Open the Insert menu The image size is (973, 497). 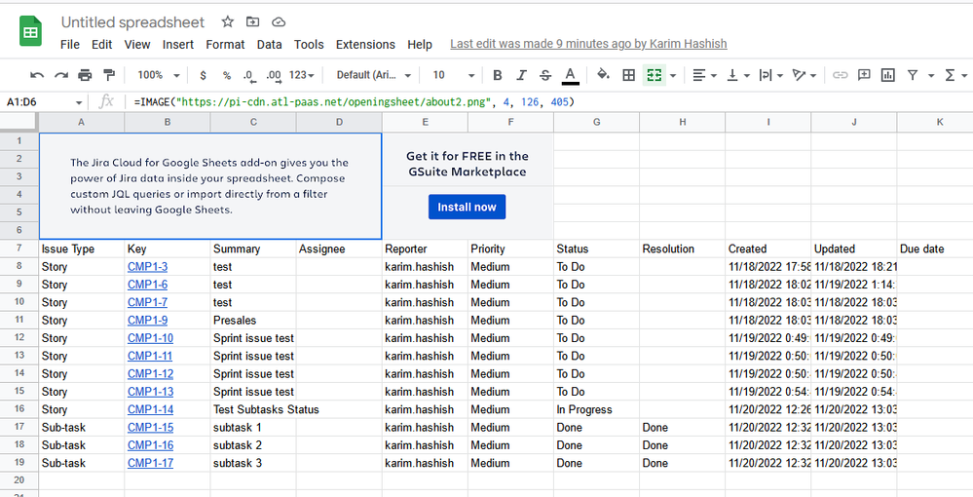coord(178,45)
